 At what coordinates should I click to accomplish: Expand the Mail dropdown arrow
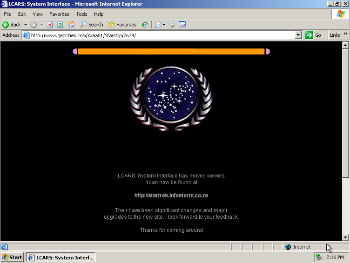[x=164, y=25]
